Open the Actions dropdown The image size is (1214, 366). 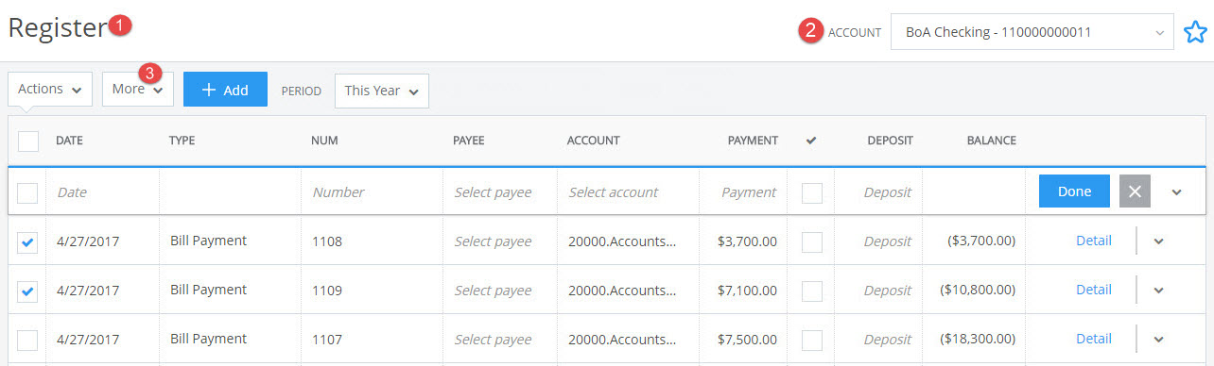[49, 90]
